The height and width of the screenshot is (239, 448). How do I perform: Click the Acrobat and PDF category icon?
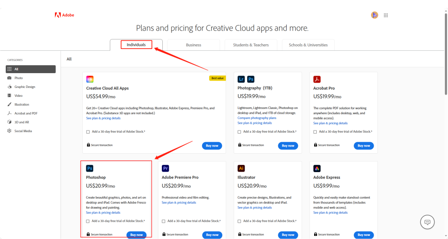click(10, 113)
